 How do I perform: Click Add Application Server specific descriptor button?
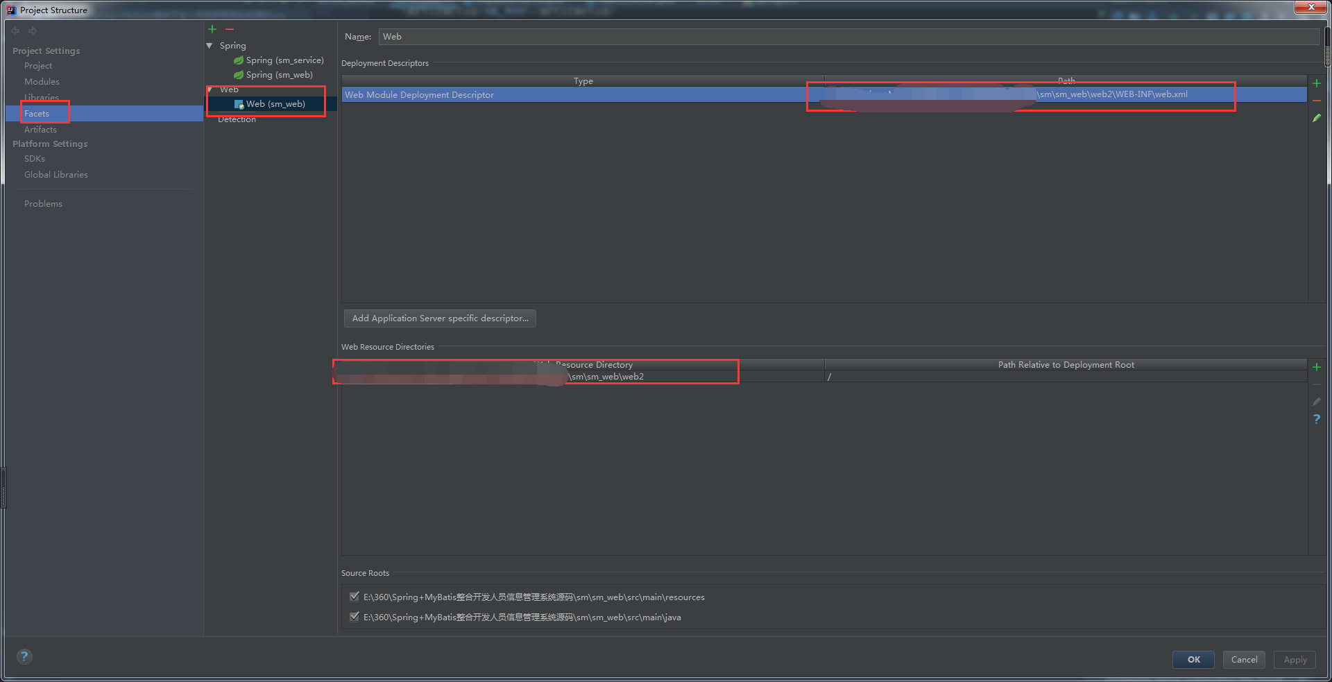(440, 318)
